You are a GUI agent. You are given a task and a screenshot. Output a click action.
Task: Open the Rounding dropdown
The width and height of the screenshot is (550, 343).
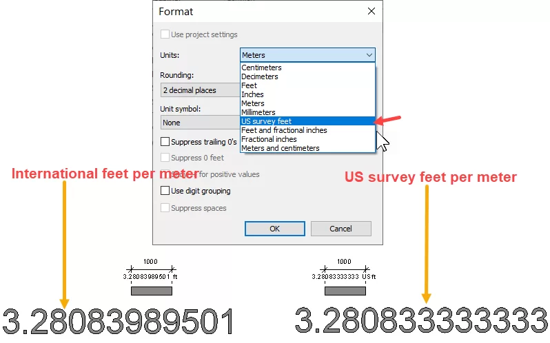[x=200, y=90]
